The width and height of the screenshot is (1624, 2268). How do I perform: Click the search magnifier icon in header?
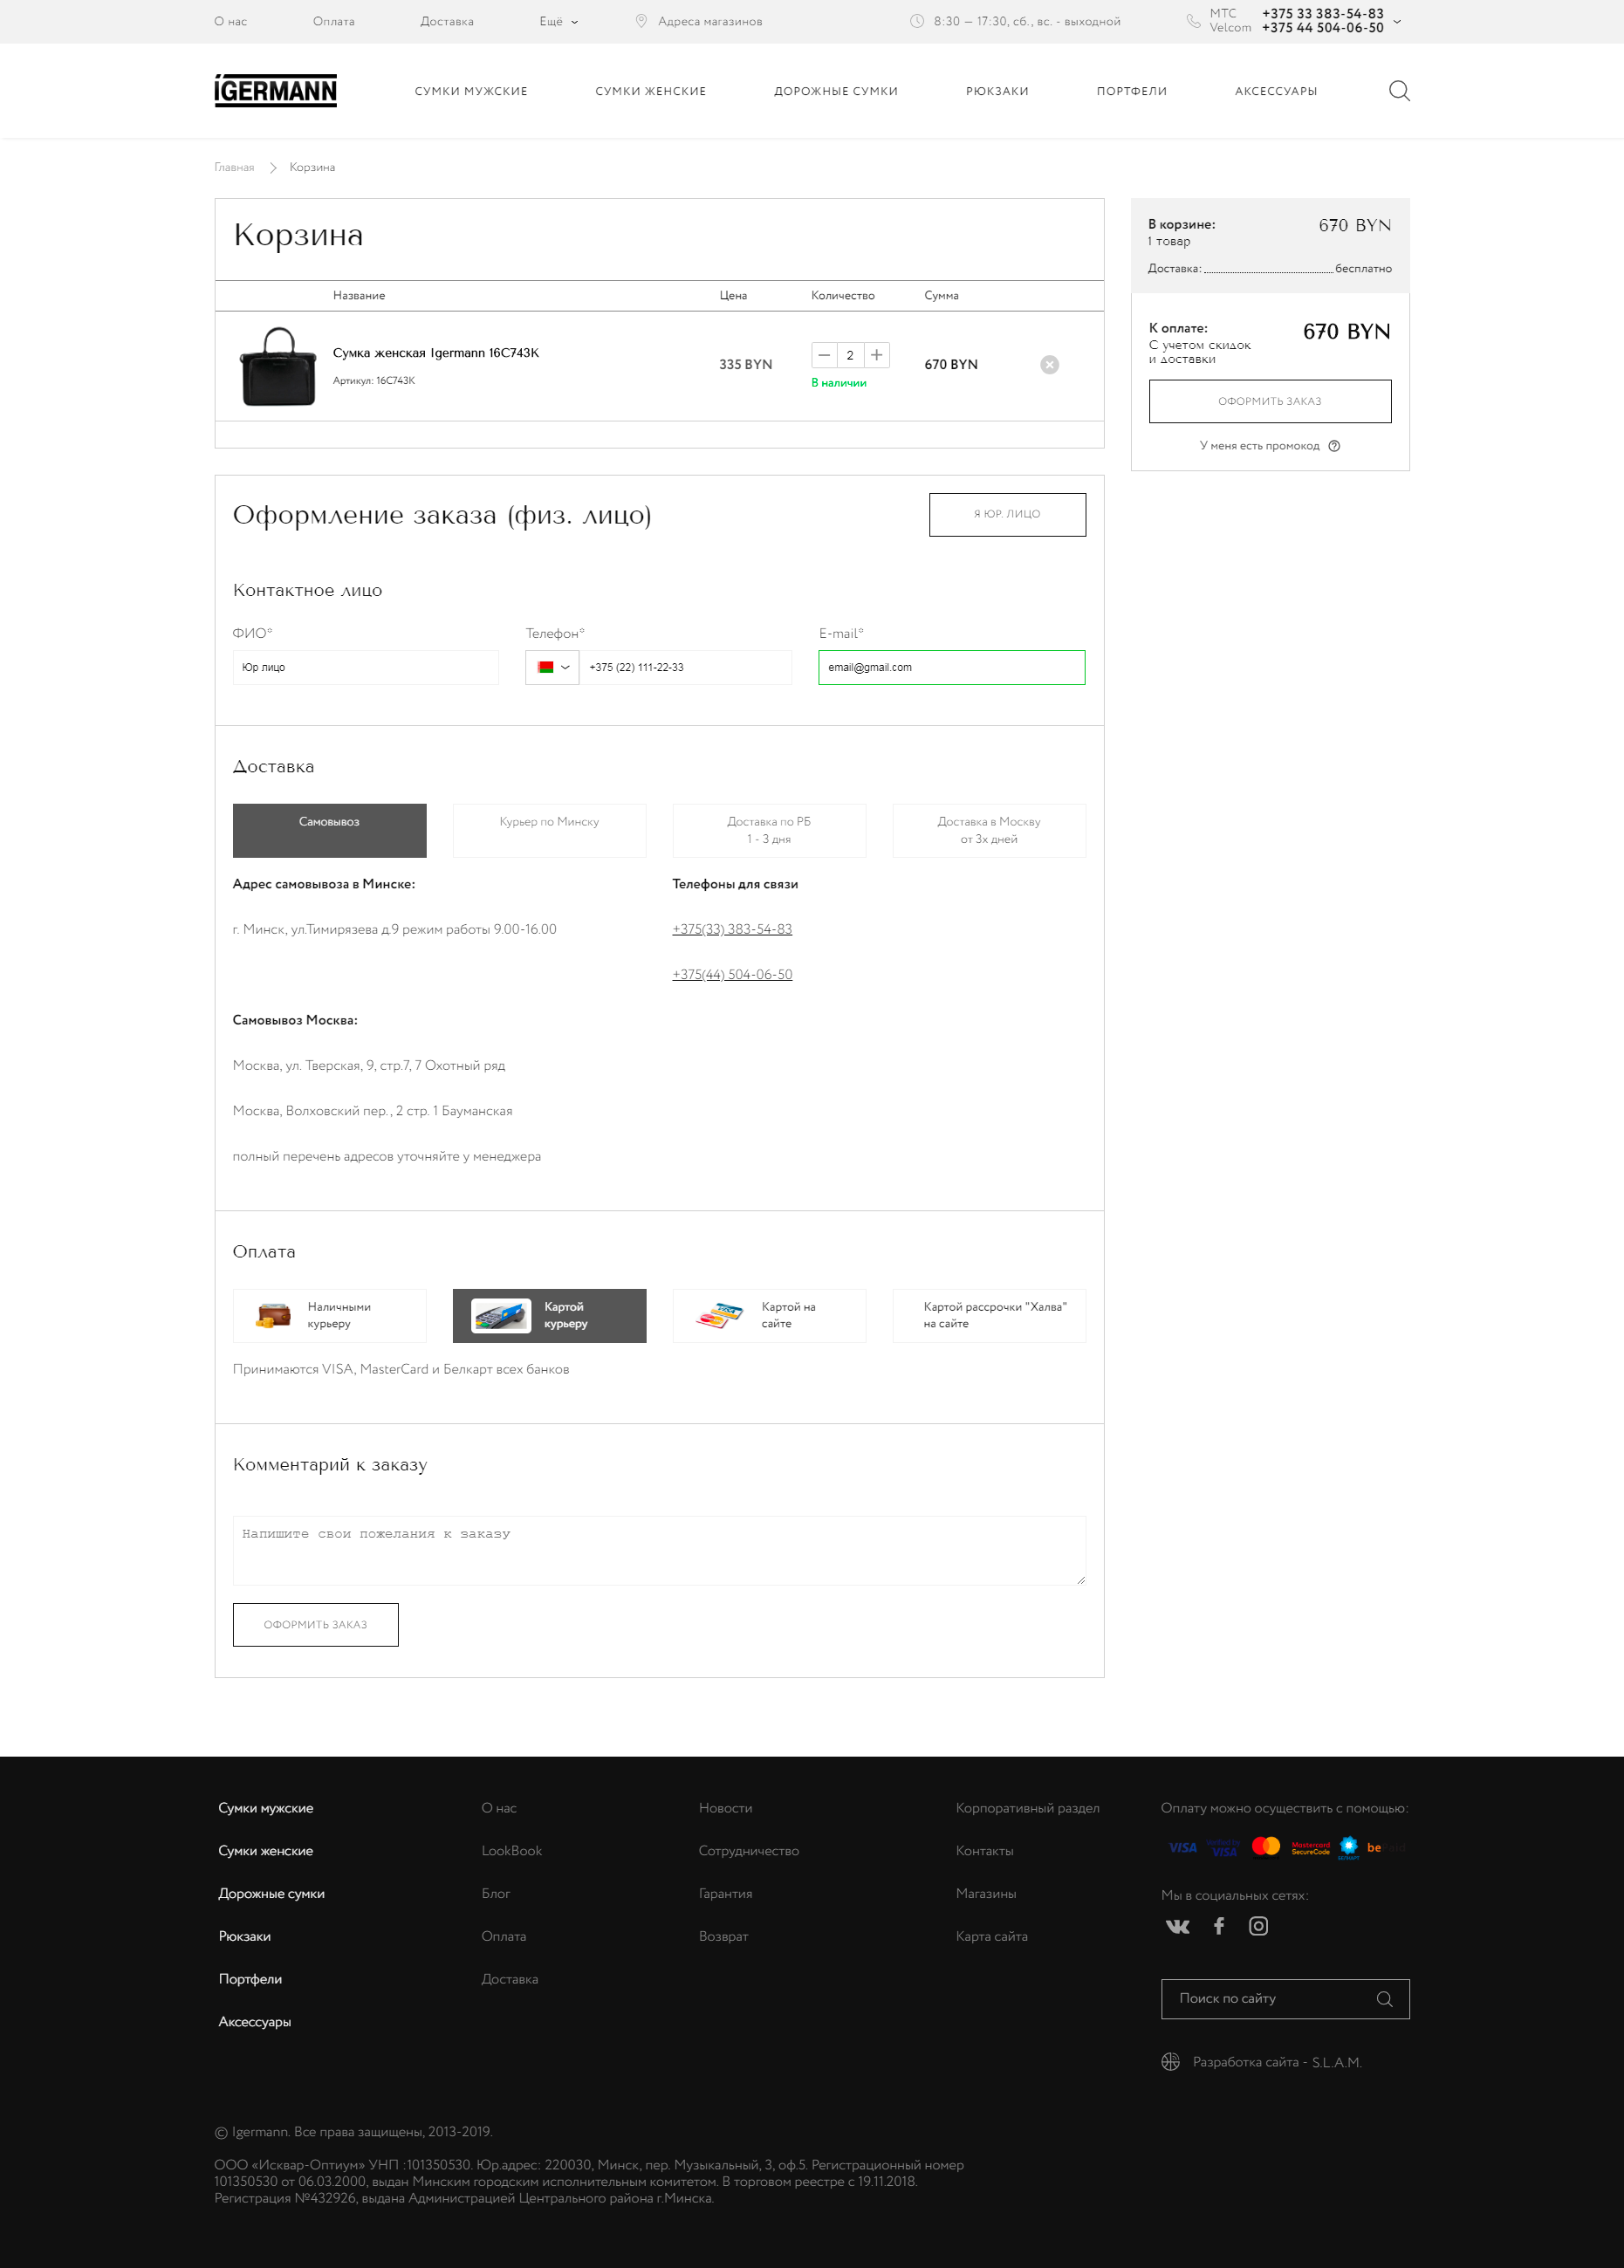[1399, 91]
